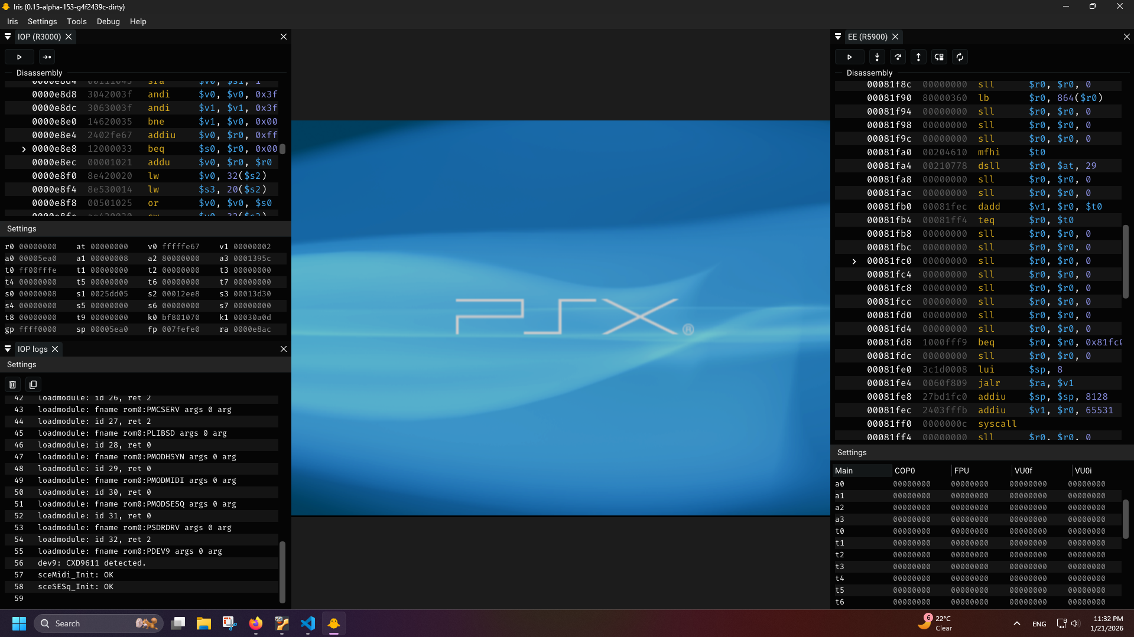Open the IOP logs panel dropdown triangle
This screenshot has height=637, width=1134.
click(x=8, y=349)
